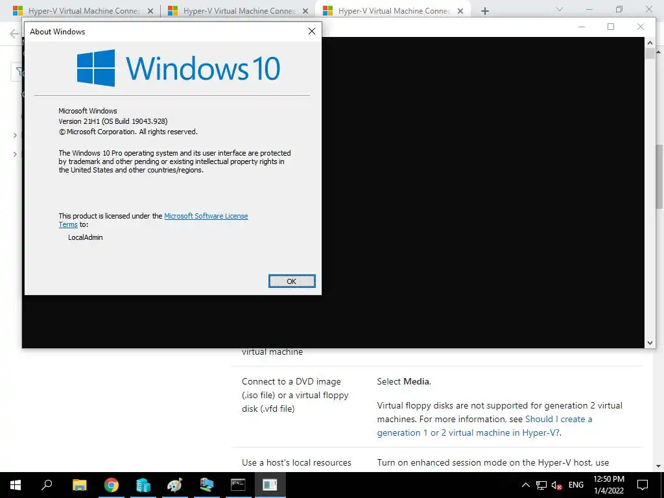
Task: Open taskbar search
Action: [x=47, y=485]
